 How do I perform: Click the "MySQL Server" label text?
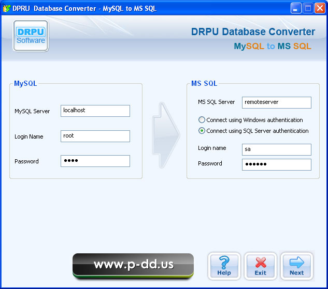(x=32, y=111)
